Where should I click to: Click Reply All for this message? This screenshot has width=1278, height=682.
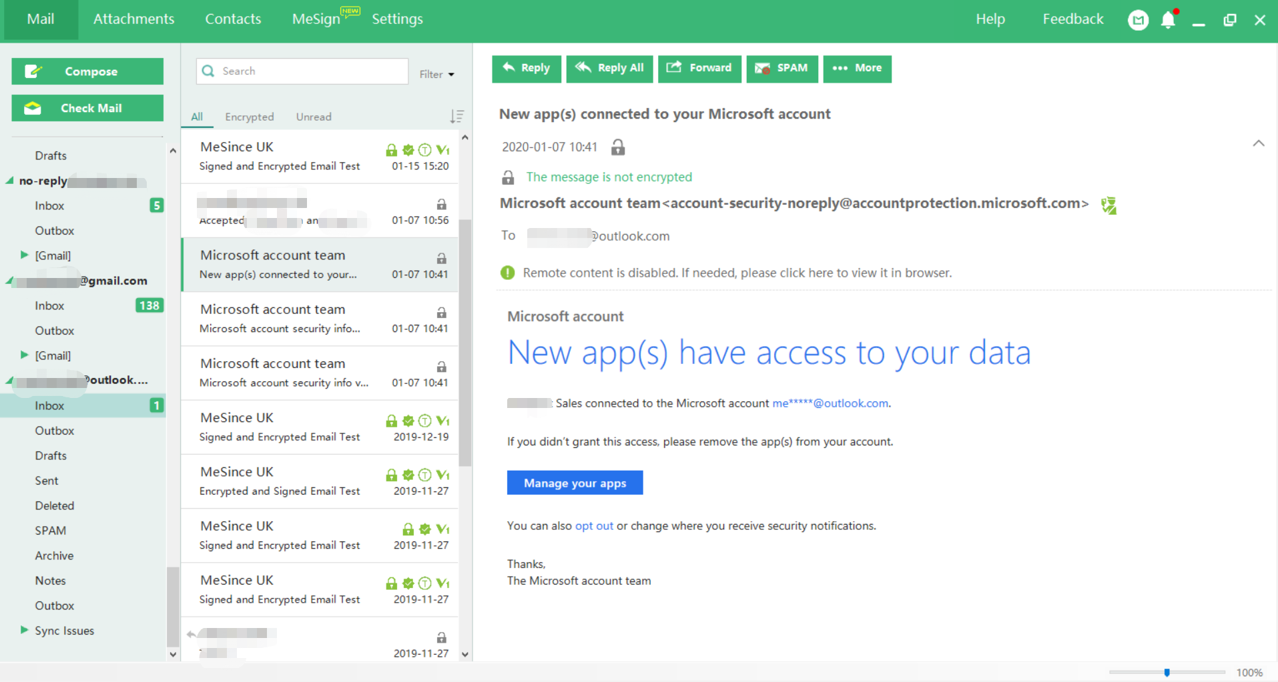tap(609, 69)
